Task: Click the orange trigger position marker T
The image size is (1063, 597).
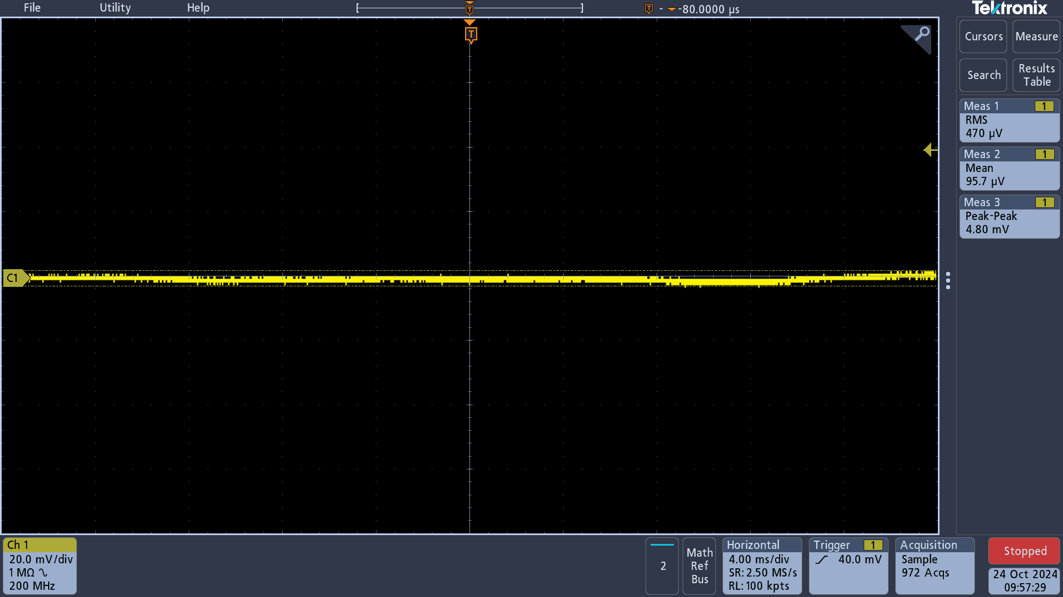Action: 470,34
